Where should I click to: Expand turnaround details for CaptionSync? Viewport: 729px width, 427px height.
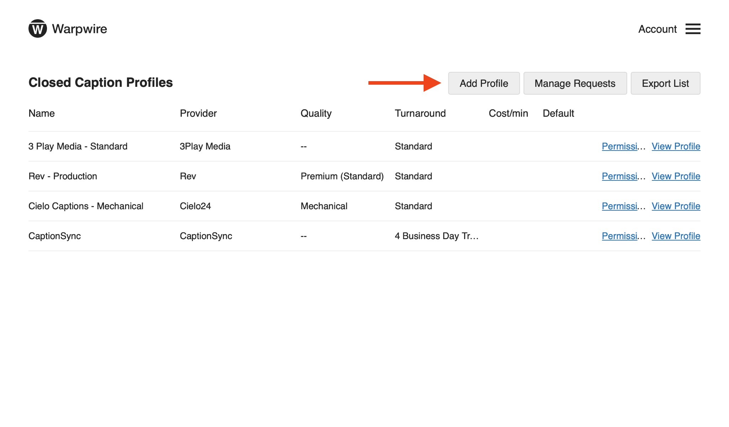436,235
